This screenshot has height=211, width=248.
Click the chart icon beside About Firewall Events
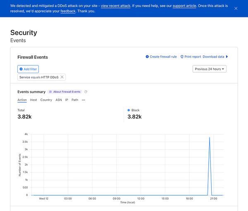tap(86, 91)
